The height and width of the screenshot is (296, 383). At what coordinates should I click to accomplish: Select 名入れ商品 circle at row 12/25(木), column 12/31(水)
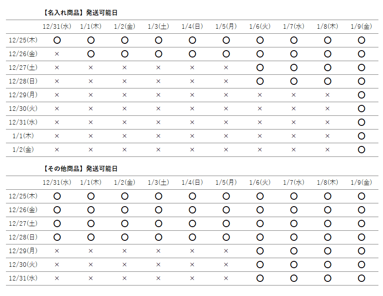(57, 40)
